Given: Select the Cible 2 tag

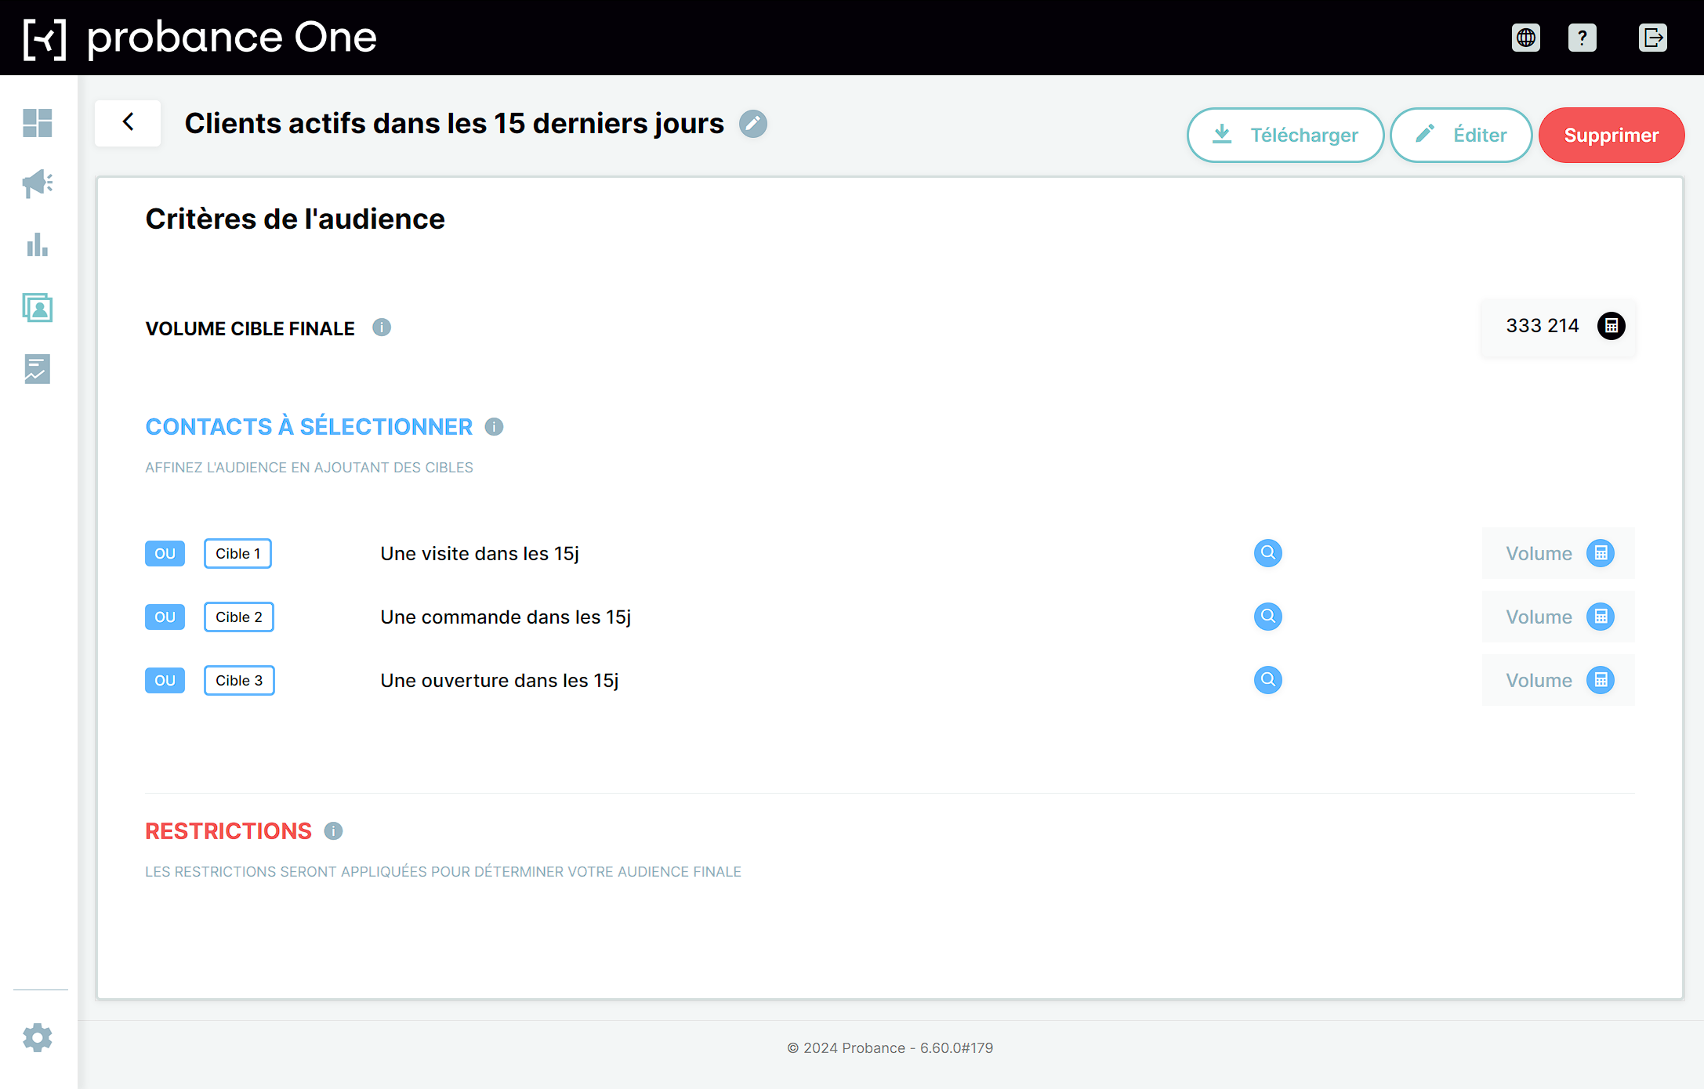Looking at the screenshot, I should pyautogui.click(x=239, y=617).
